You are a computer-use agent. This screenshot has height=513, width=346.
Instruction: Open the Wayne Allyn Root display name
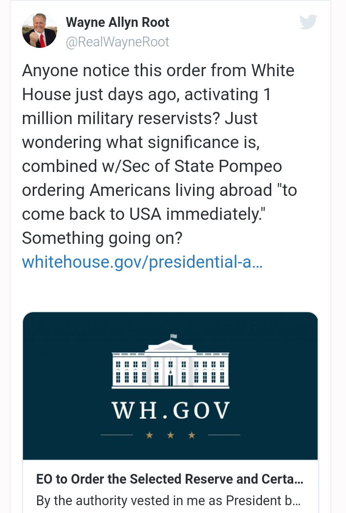(117, 22)
